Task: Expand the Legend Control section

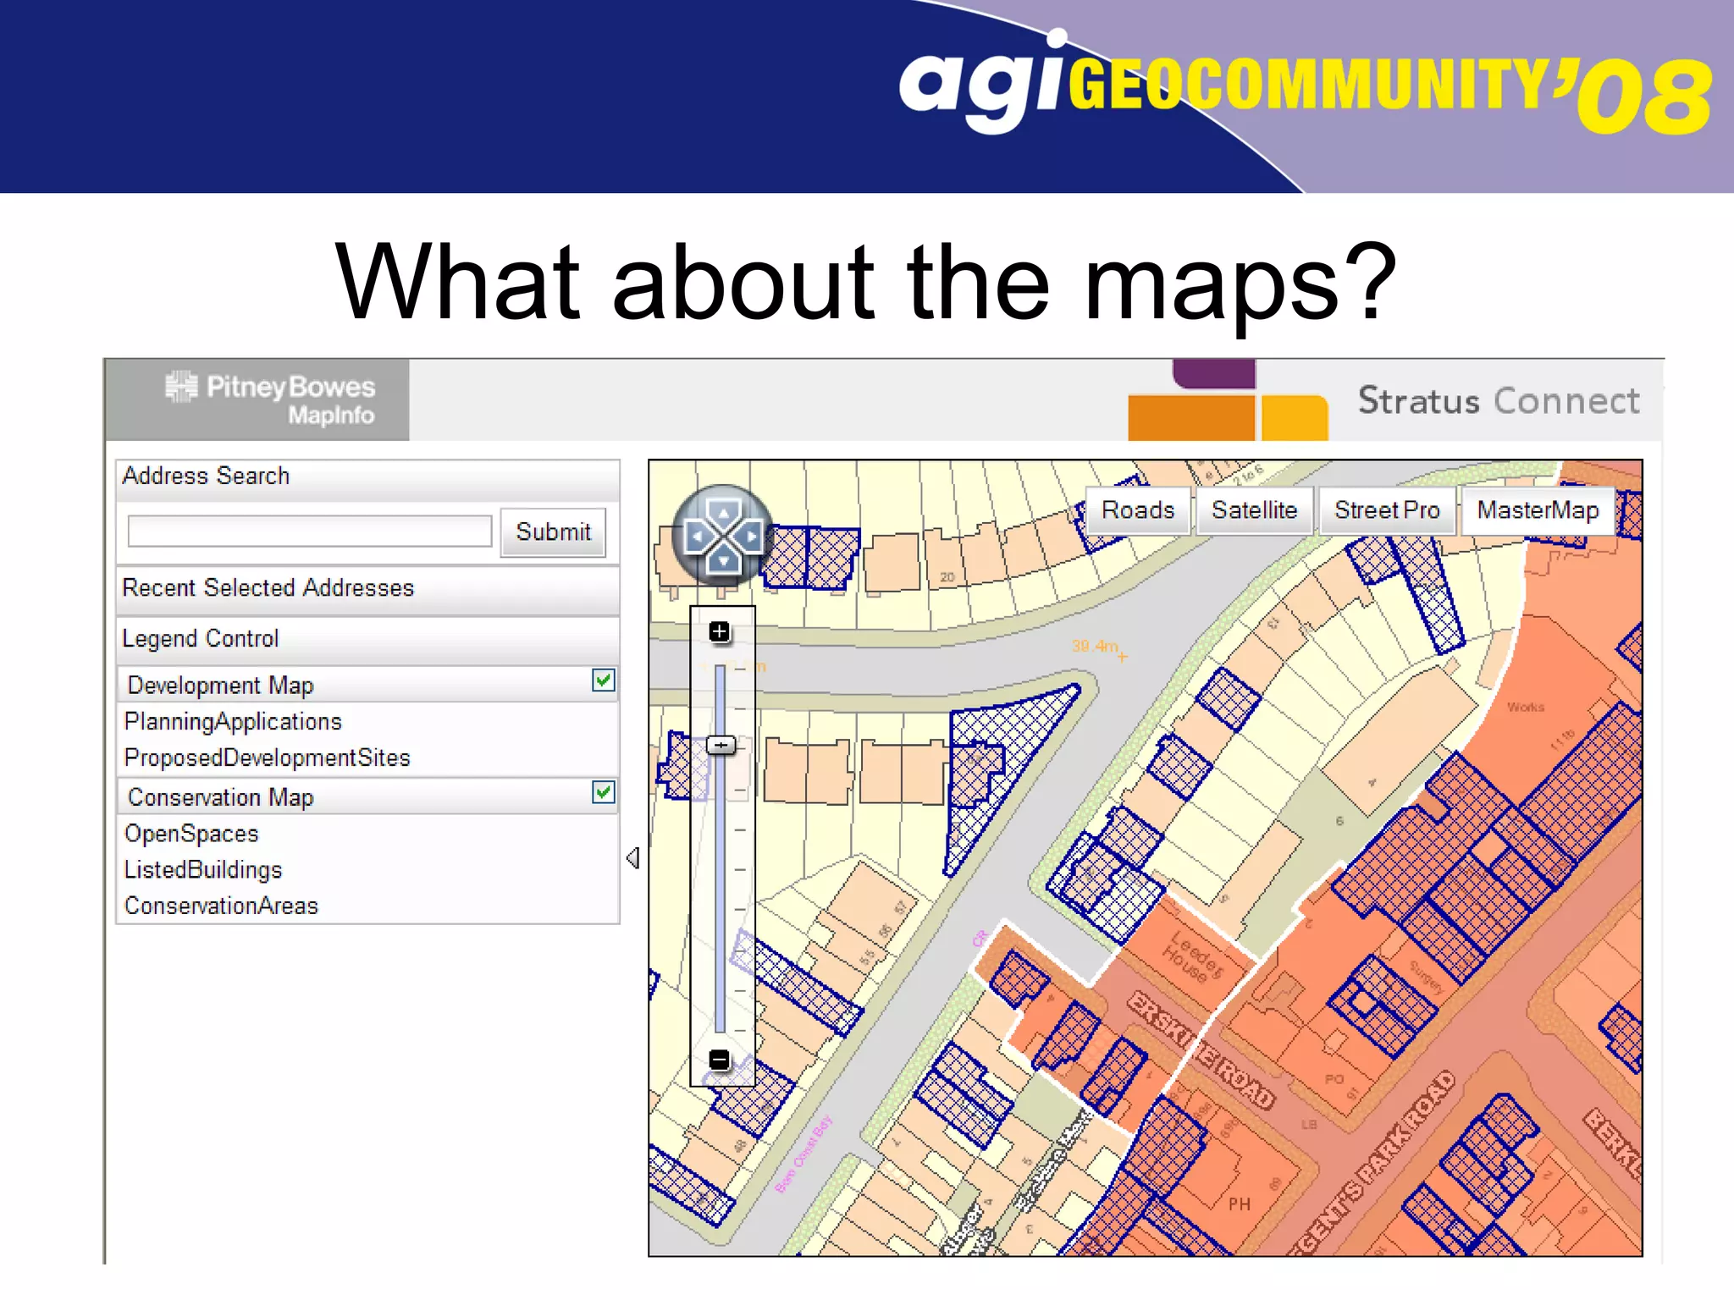Action: pos(367,639)
